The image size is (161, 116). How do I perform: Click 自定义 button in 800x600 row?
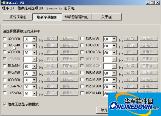[69, 79]
